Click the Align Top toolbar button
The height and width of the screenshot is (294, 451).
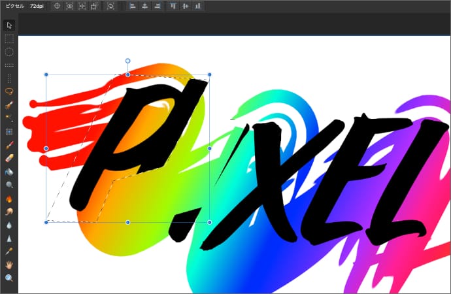pos(173,6)
